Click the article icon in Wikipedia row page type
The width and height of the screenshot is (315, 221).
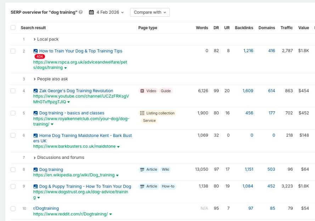(x=142, y=170)
